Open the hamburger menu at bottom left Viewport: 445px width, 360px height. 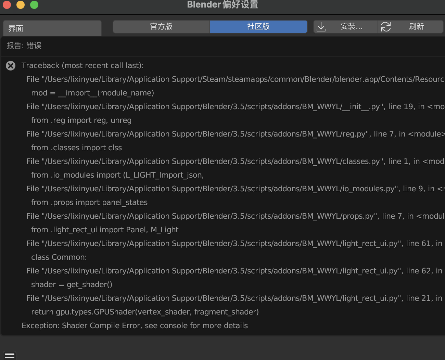10,356
